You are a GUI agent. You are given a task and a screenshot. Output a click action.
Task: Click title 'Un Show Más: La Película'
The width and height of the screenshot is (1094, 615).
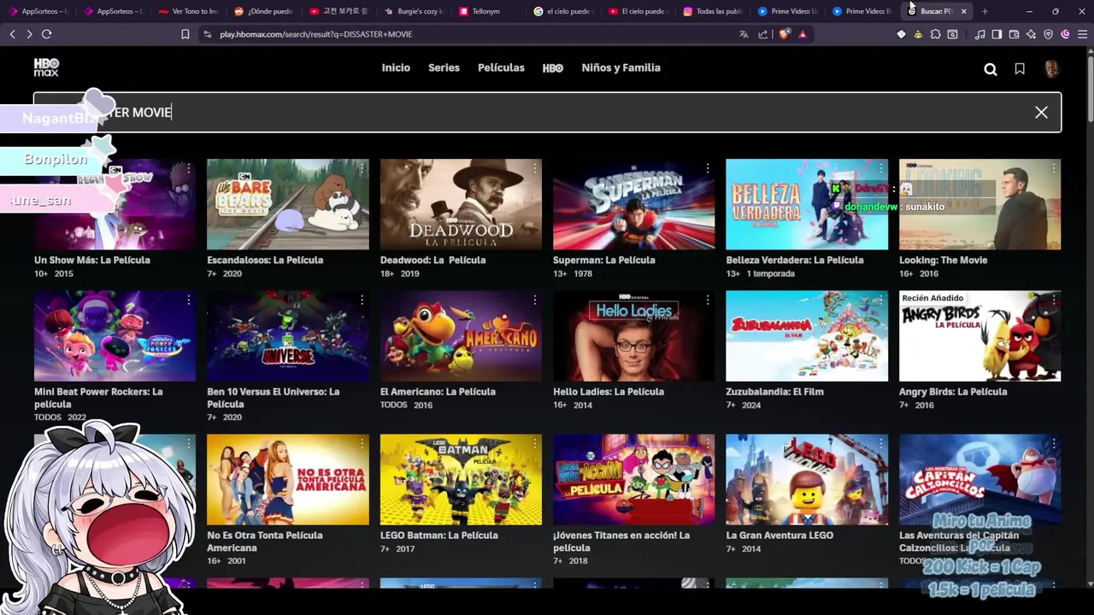[92, 260]
